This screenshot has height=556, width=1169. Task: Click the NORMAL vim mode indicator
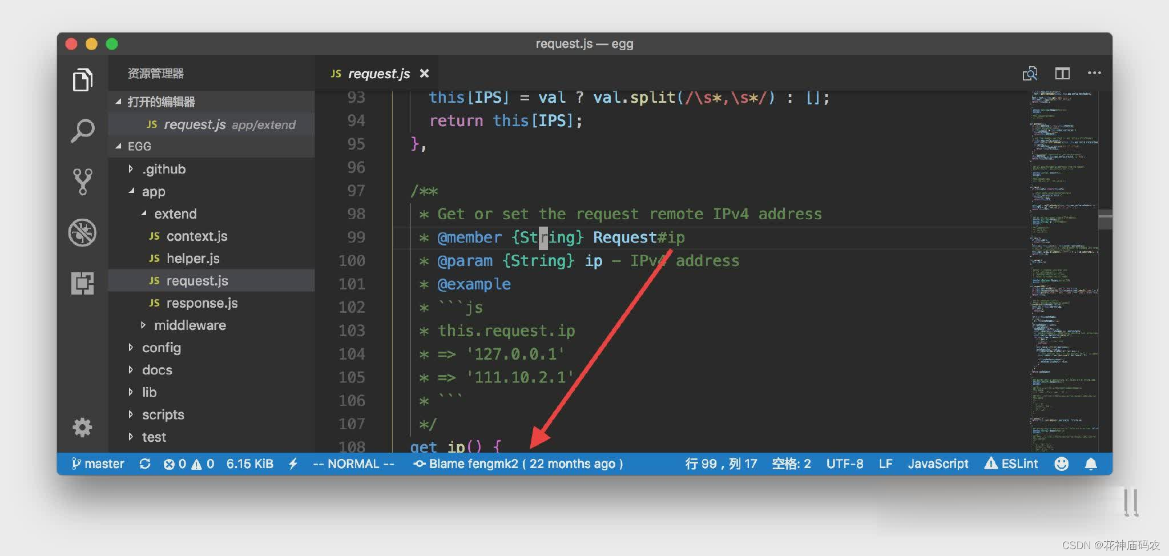click(353, 464)
